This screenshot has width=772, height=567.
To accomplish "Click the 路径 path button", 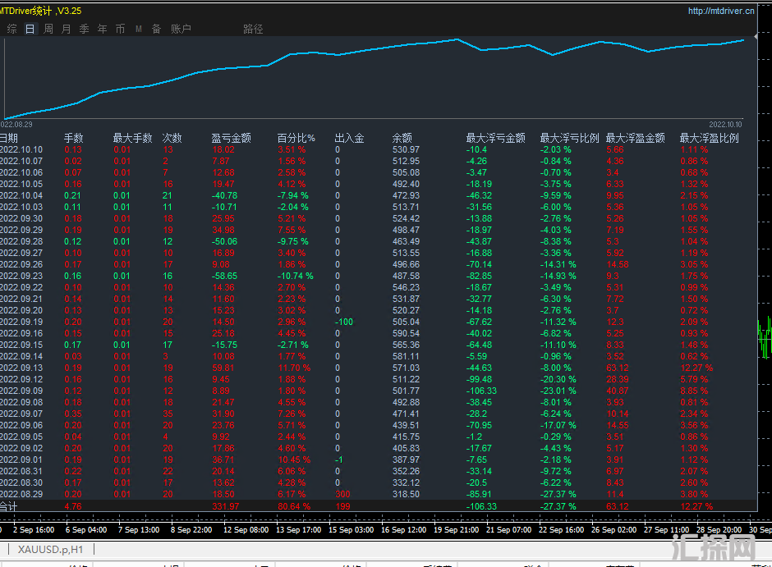I will point(253,29).
